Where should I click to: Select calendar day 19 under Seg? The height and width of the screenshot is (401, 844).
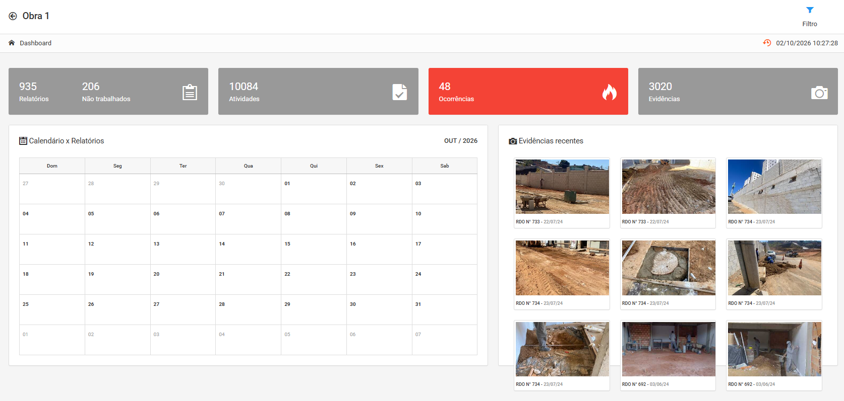pos(117,279)
